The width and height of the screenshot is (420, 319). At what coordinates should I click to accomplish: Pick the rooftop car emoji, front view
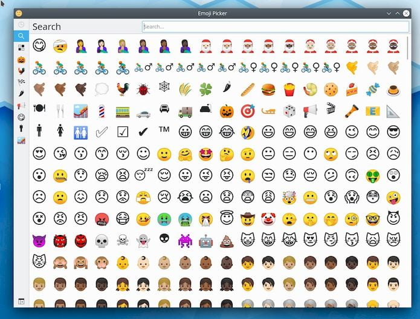click(164, 108)
